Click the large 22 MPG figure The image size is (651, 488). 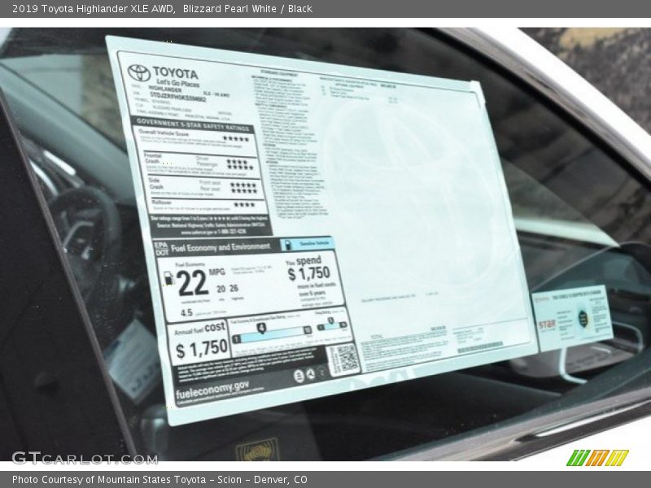coord(192,283)
